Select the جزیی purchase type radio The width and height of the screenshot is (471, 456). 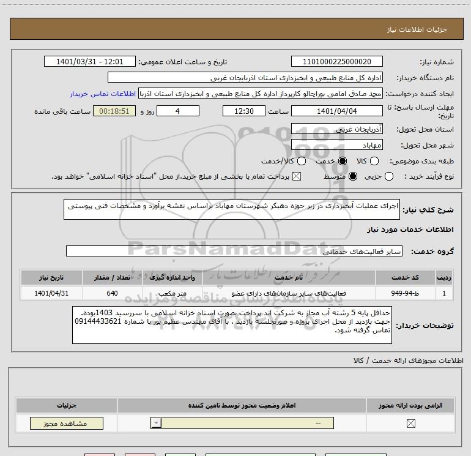pyautogui.click(x=388, y=176)
